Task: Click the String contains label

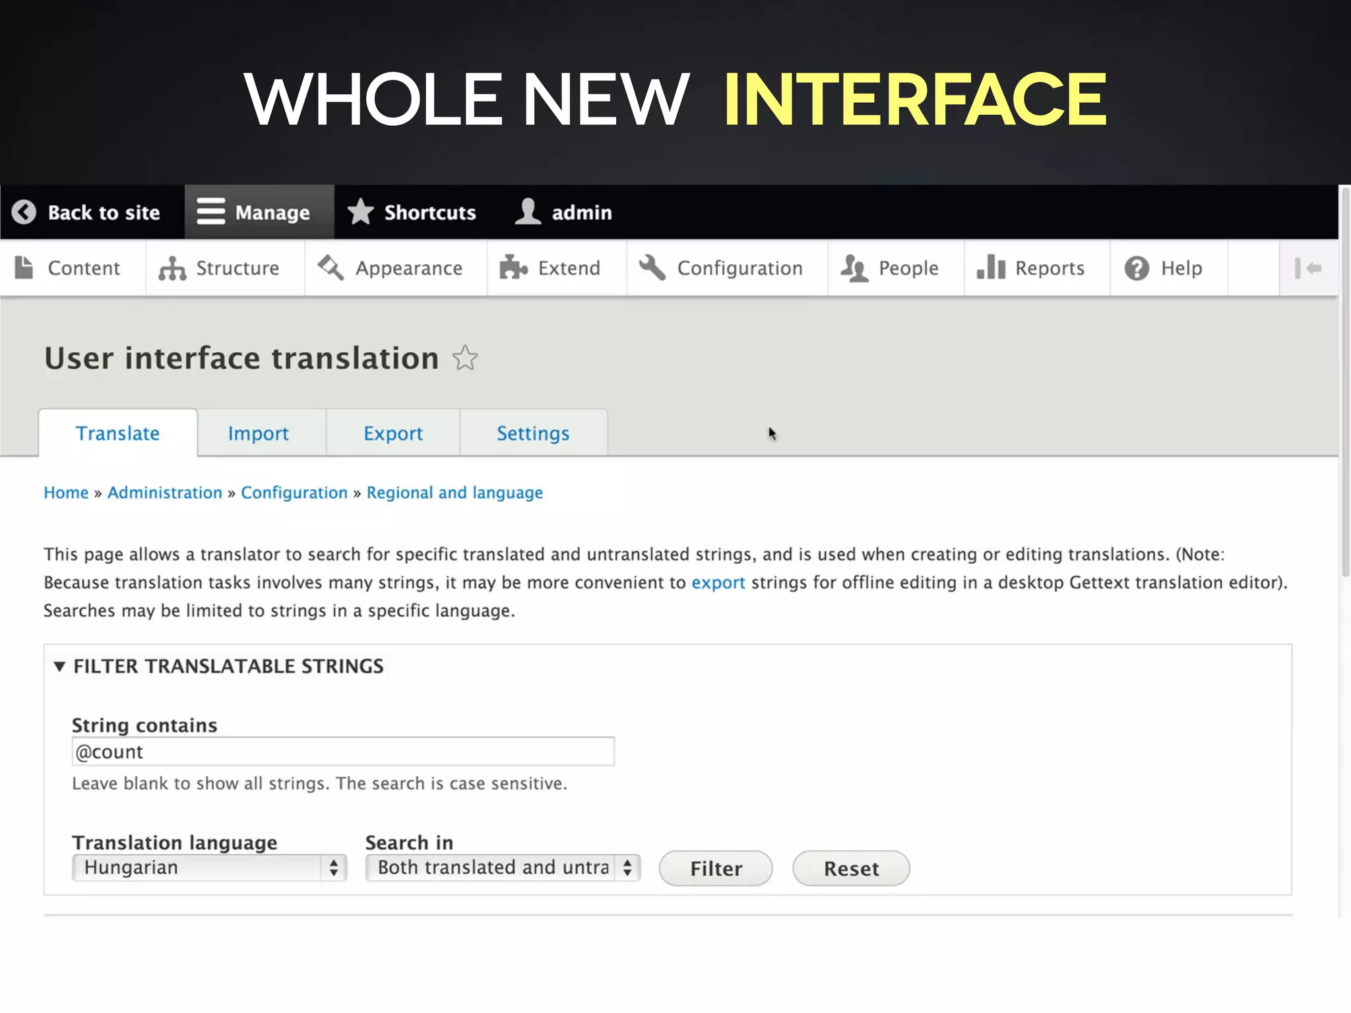Action: tap(144, 725)
